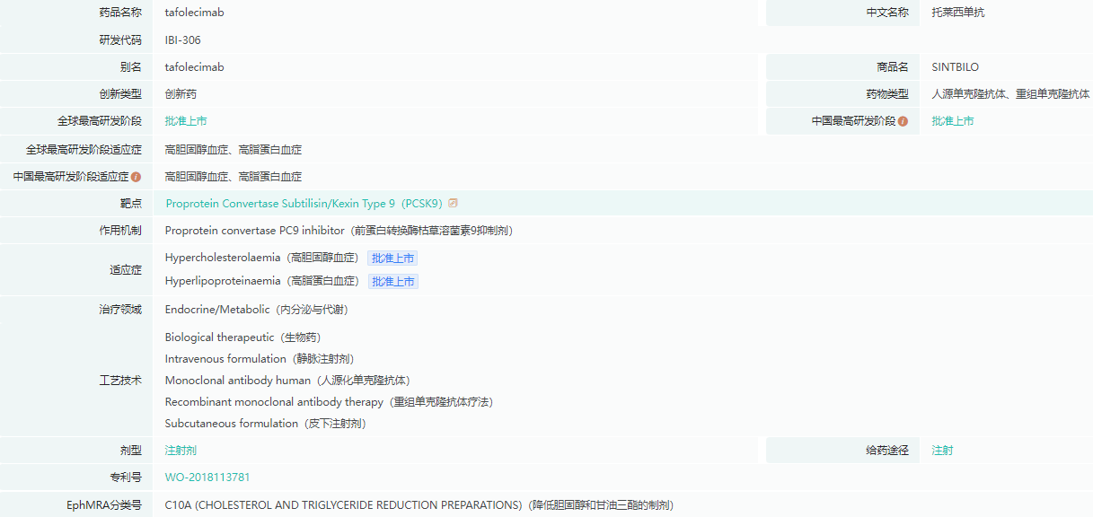
Task: Select the drug name value tafolecimab in 药品名称 row
Action: coord(194,13)
